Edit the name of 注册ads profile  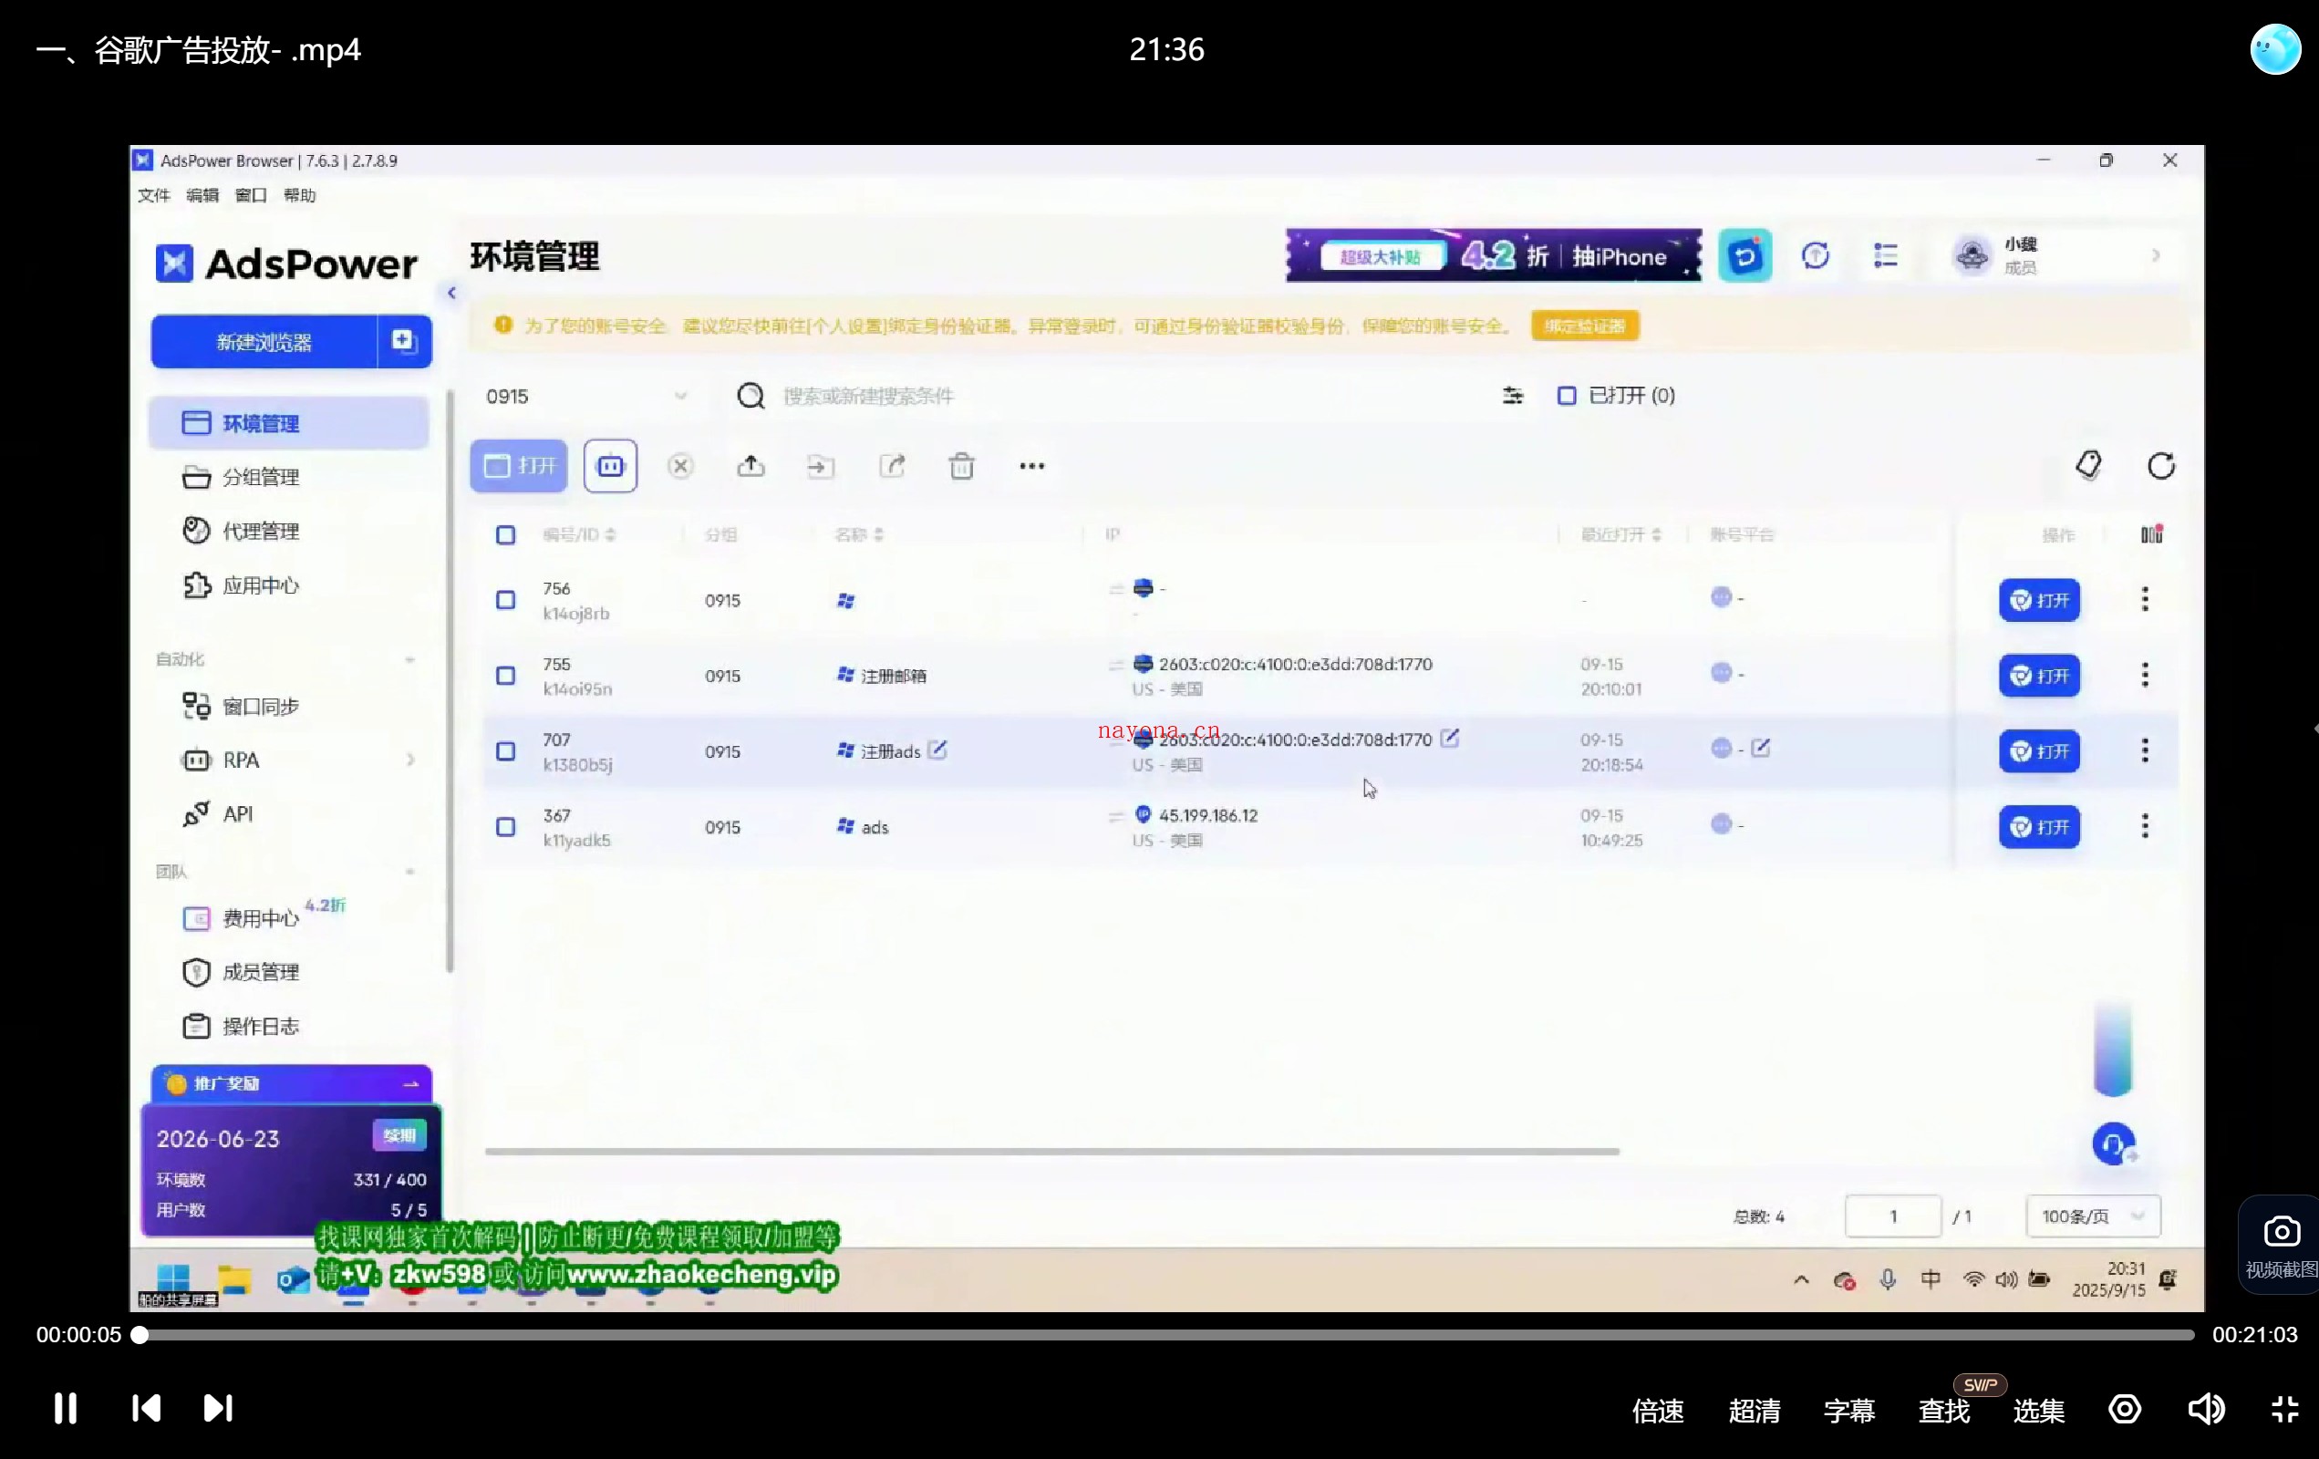coord(937,750)
